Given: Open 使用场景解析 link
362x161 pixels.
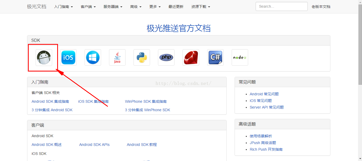Looking at the screenshot, I should tap(261, 136).
